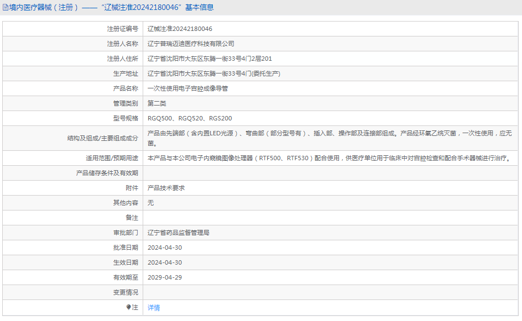
Task: Click the product name 一次性使用电子宫腔成像导管
Action: point(188,88)
